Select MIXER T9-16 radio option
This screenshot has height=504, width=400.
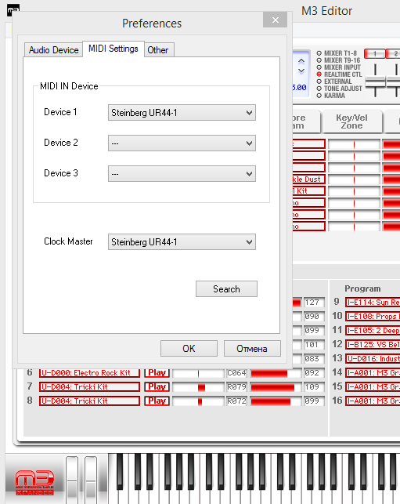tap(319, 60)
